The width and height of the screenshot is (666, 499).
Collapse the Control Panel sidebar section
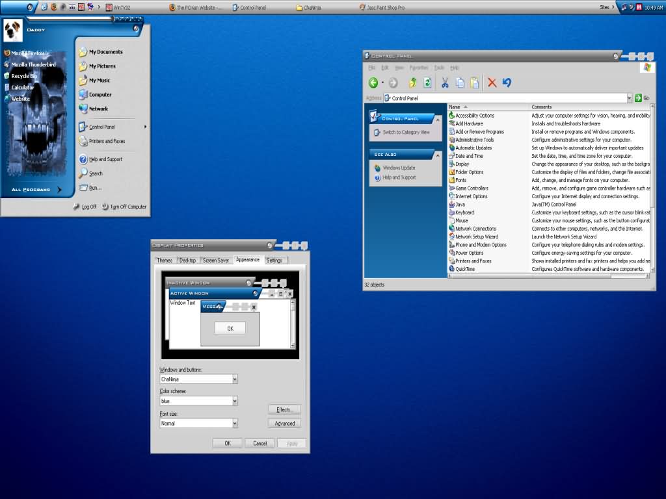[x=438, y=120]
